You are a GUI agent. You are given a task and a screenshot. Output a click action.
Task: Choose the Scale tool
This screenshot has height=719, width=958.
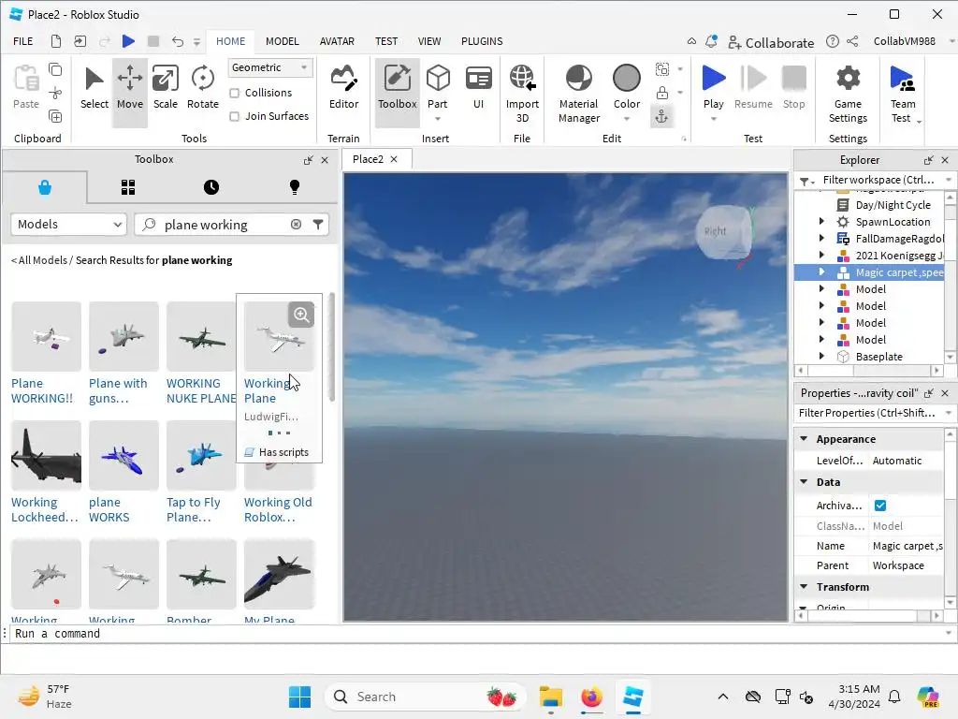coord(165,89)
